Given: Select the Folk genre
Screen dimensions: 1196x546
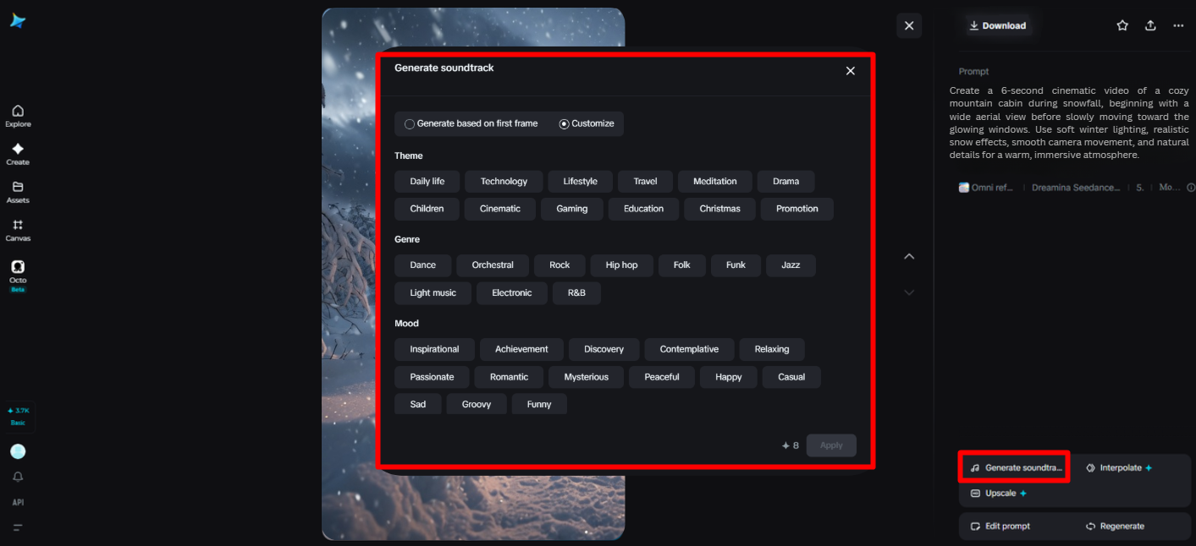Looking at the screenshot, I should click(x=682, y=265).
